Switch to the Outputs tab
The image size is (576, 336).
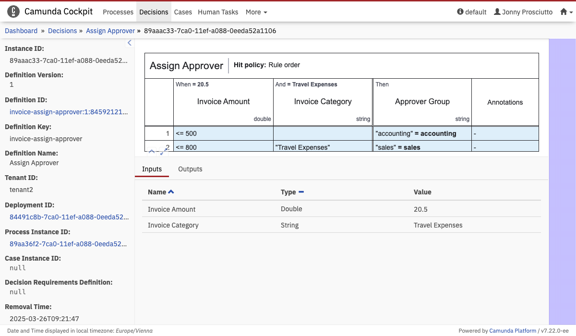pos(190,169)
